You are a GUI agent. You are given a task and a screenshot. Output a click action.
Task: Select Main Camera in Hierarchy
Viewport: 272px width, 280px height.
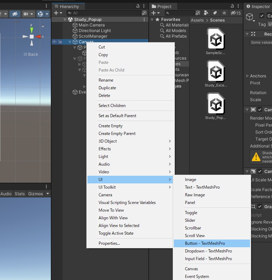92,25
